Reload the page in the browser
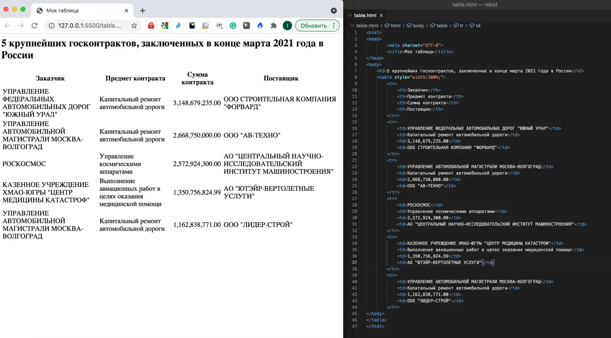This screenshot has height=338, width=611. (35, 25)
